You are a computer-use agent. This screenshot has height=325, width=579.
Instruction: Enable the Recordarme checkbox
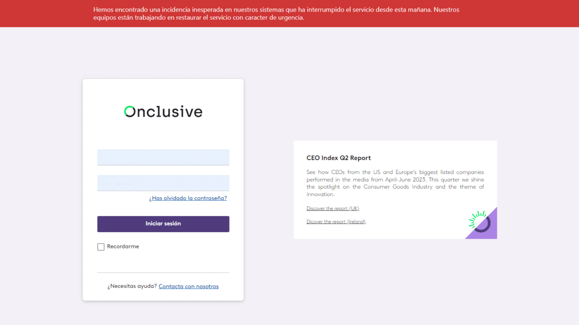click(x=101, y=247)
